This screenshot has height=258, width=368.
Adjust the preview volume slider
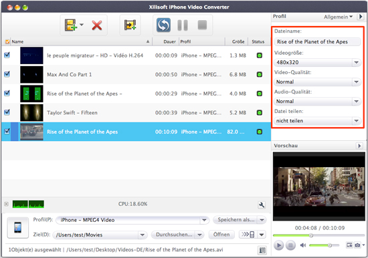tap(324, 245)
